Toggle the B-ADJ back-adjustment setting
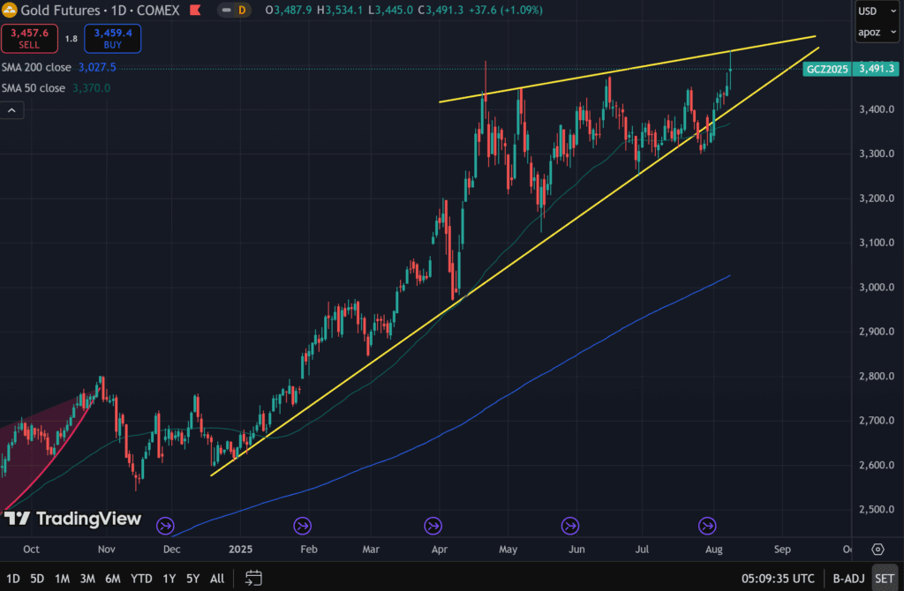This screenshot has width=904, height=591. (847, 580)
